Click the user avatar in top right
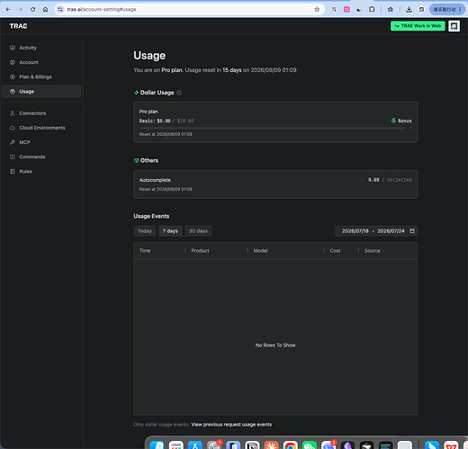The image size is (468, 449). [x=454, y=26]
